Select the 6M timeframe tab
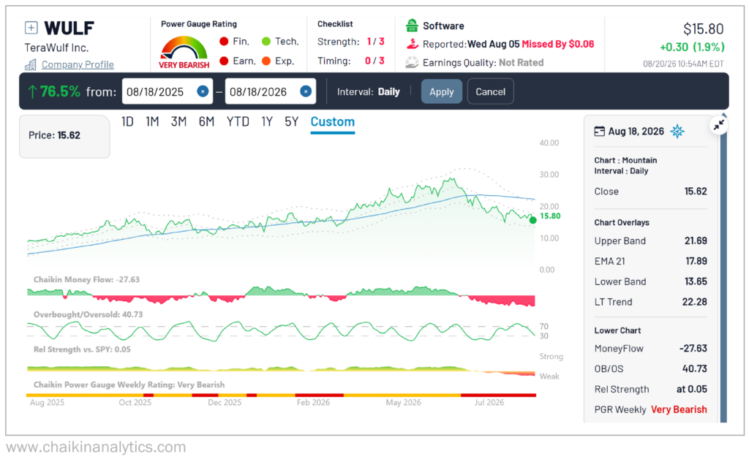The image size is (749, 462). [206, 121]
